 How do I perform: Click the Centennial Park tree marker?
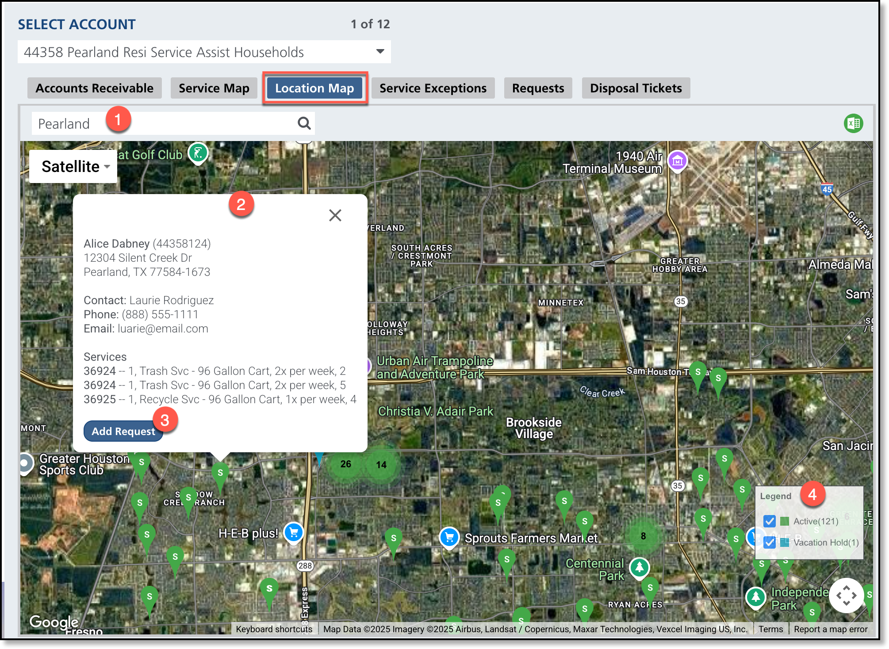639,567
